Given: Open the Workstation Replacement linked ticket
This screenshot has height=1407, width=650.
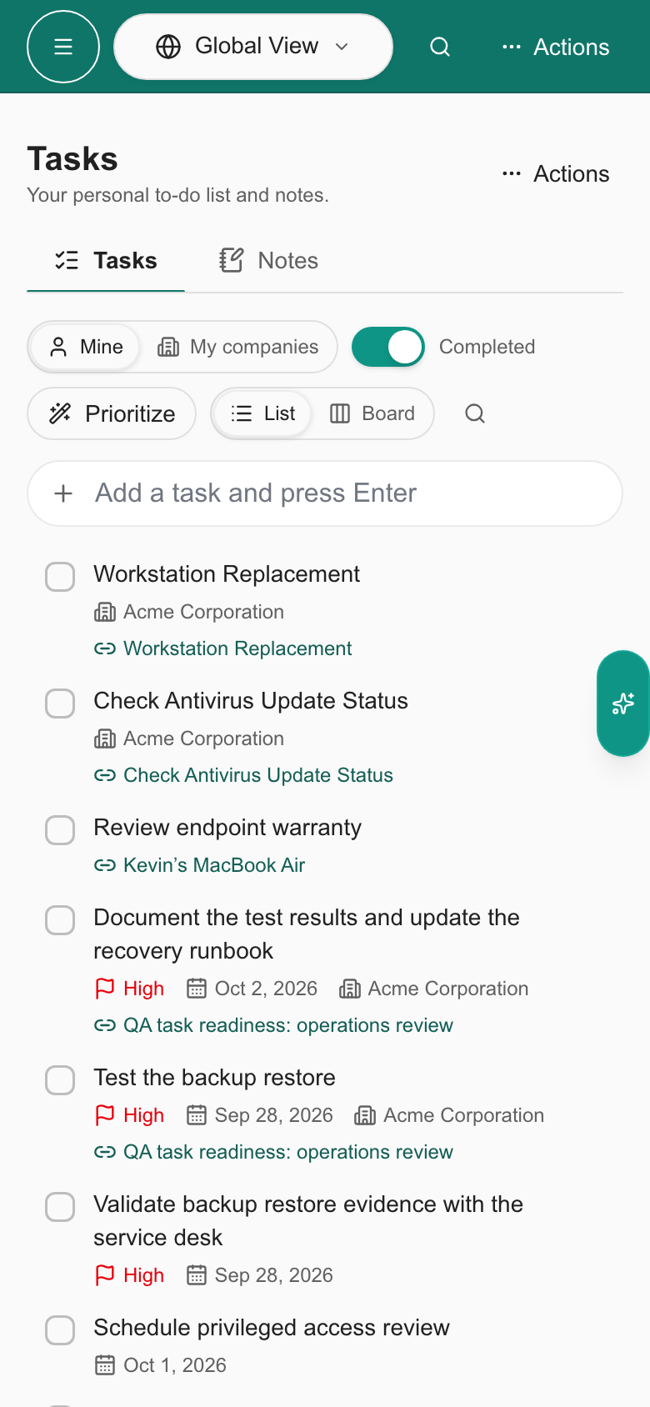Looking at the screenshot, I should coord(223,648).
